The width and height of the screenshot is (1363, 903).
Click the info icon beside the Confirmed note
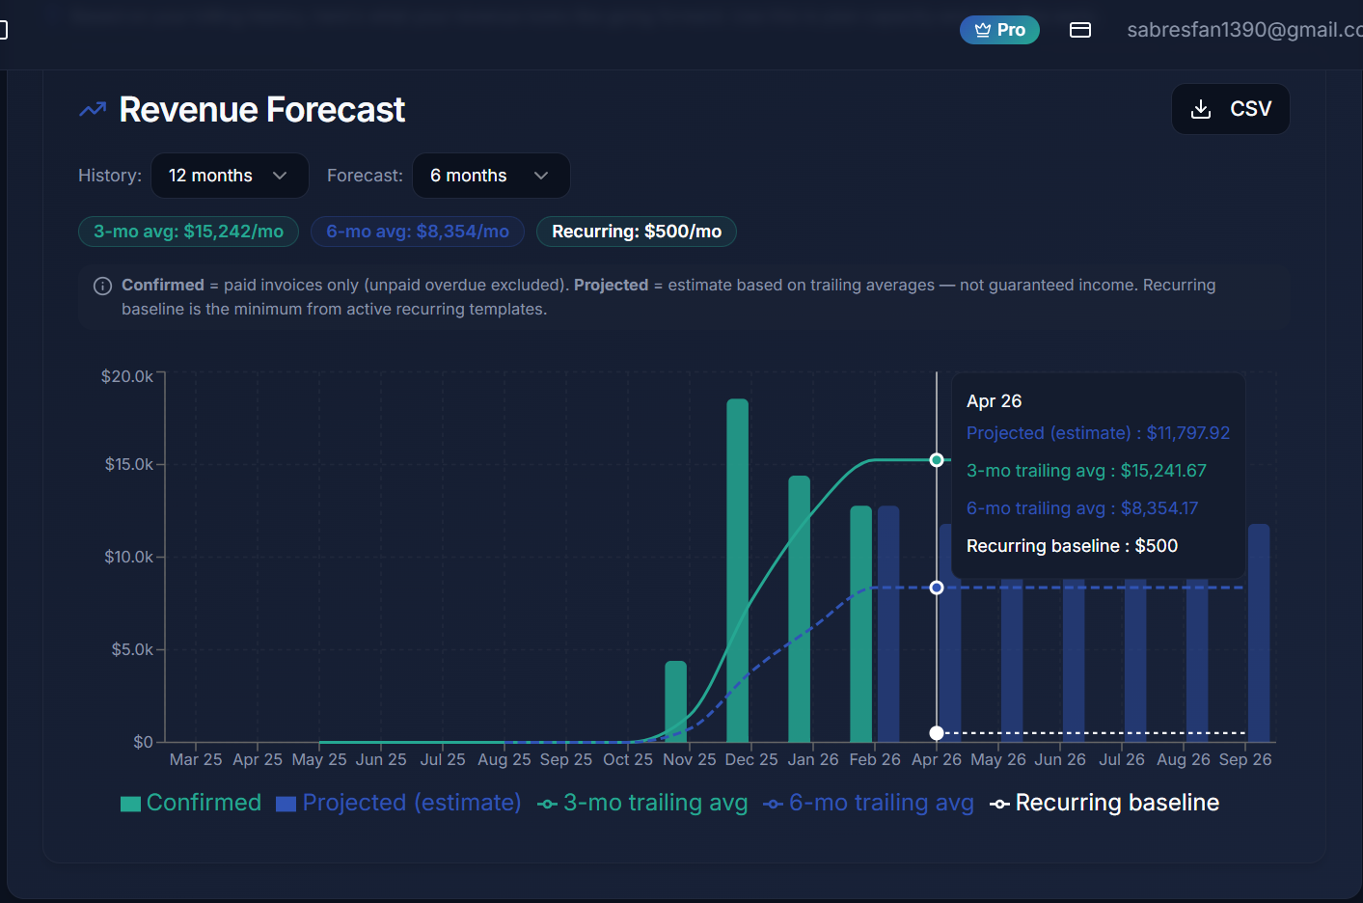(x=102, y=286)
